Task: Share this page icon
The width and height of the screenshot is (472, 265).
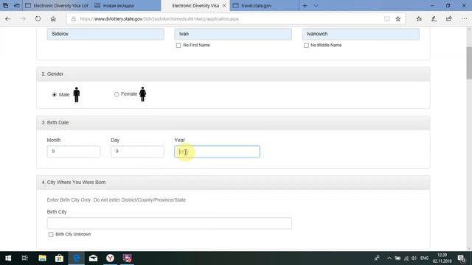Action: click(x=449, y=19)
